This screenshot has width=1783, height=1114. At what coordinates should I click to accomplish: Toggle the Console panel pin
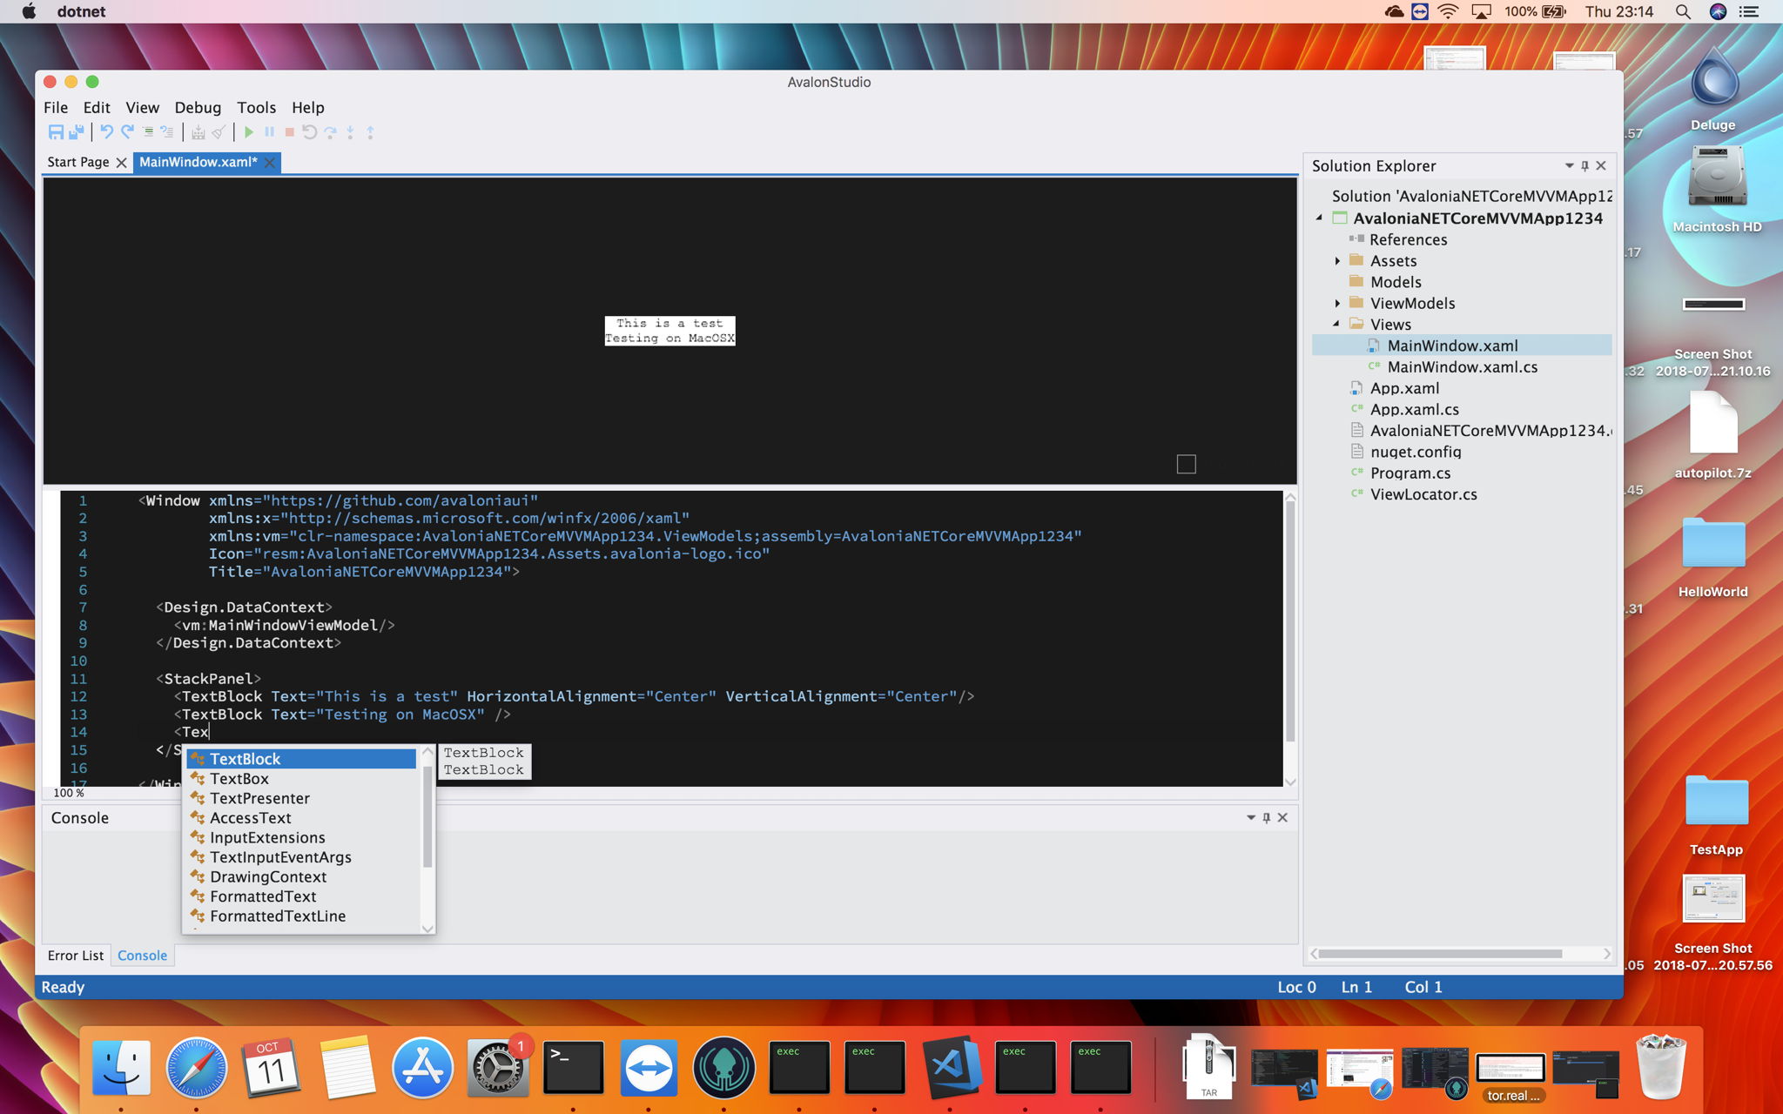1267,817
